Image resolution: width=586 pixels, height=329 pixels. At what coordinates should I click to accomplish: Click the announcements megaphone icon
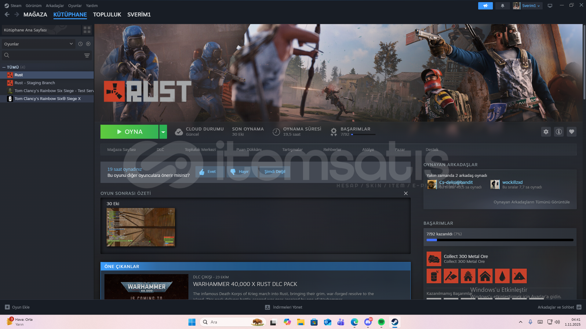coord(485,6)
